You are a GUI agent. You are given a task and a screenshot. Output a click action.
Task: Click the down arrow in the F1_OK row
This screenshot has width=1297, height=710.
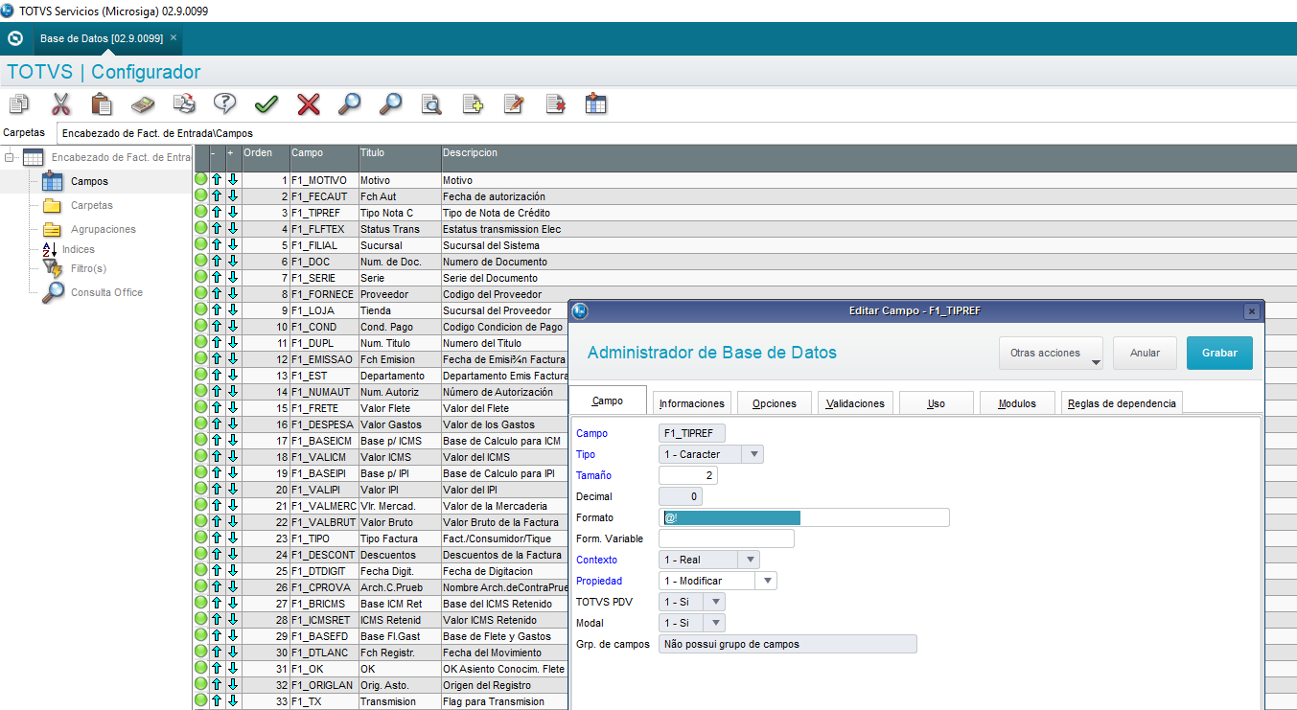(233, 669)
